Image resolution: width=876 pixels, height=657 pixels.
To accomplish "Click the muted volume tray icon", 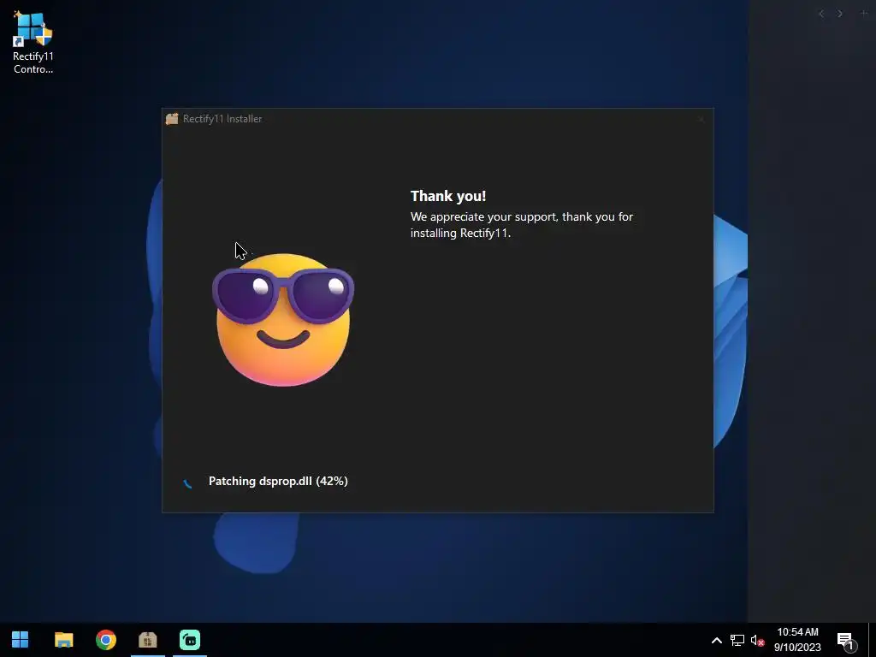I will pyautogui.click(x=758, y=640).
